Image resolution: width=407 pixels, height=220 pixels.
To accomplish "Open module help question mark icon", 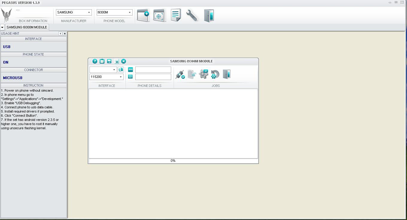I will point(95,61).
